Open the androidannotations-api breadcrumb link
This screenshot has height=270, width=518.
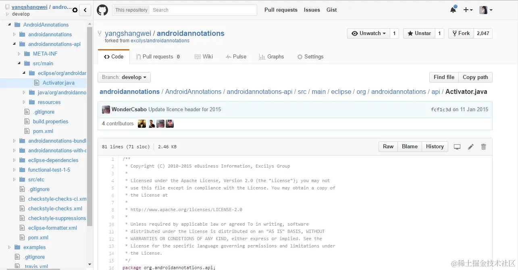pyautogui.click(x=260, y=92)
